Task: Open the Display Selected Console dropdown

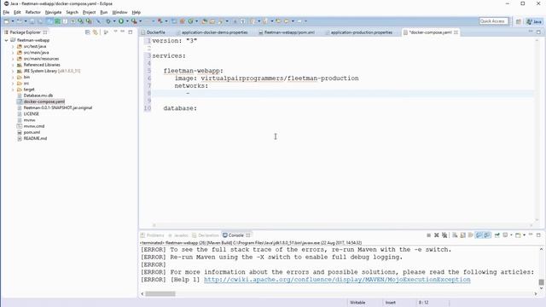Action: [x=511, y=235]
